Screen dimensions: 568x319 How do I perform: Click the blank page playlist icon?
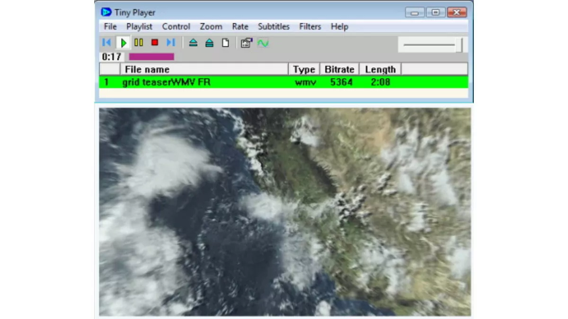click(x=225, y=43)
